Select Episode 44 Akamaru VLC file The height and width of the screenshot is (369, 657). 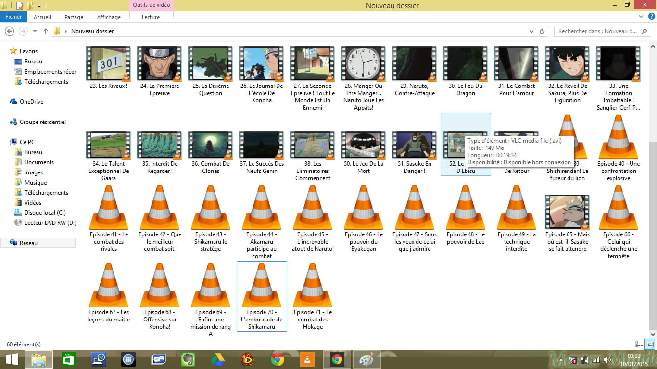262,208
